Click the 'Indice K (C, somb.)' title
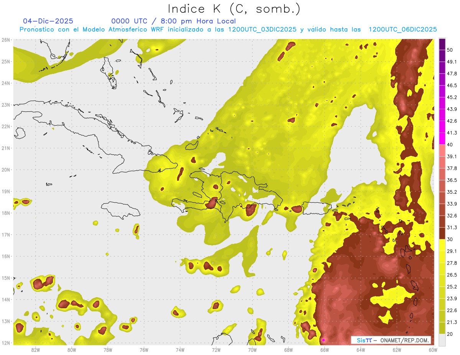Image resolution: width=460 pixels, height=355 pixels. (x=234, y=9)
